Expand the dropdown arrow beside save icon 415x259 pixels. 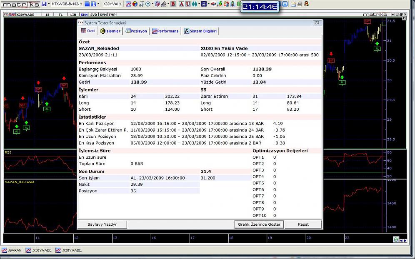[x=48, y=4]
